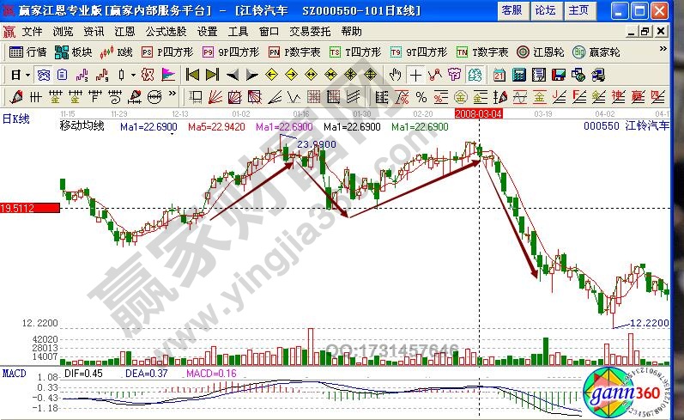Launch the 江恩轮 Gann wheel tool
The image size is (684, 420).
[x=542, y=52]
